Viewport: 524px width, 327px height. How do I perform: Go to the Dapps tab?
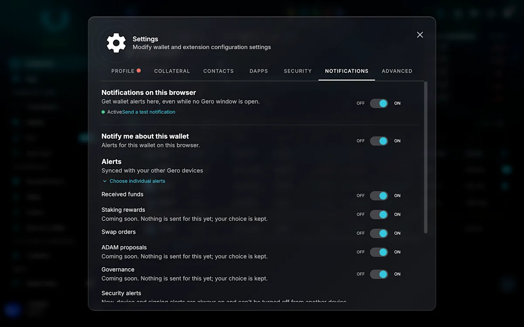click(259, 71)
